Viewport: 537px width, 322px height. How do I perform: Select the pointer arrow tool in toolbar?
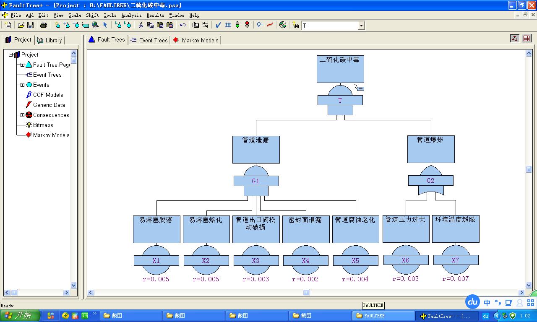coord(105,25)
